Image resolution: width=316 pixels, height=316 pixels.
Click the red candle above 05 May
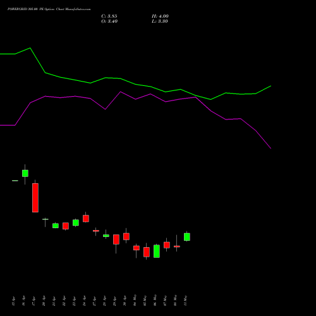pos(147,252)
